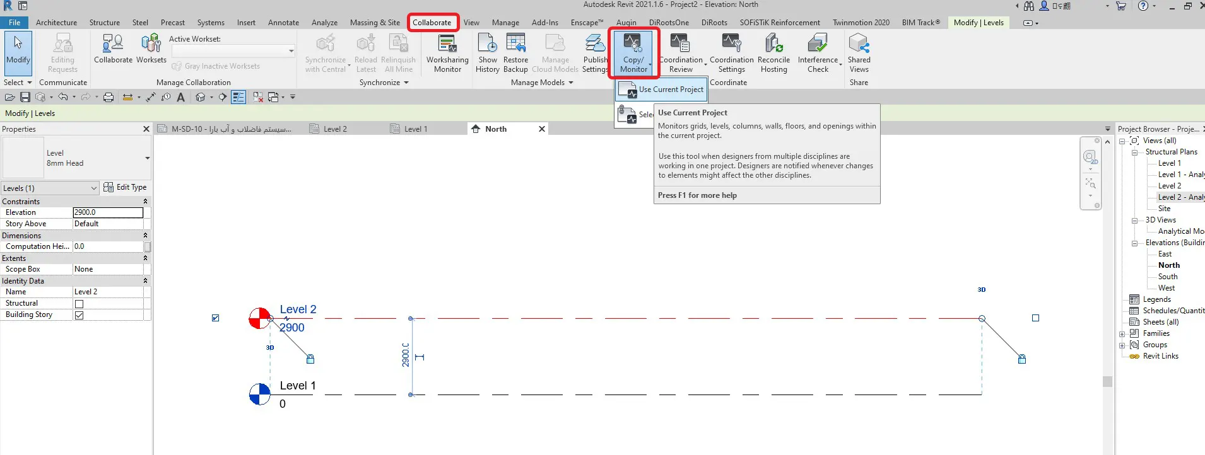This screenshot has width=1205, height=455.
Task: Click the Switch Windows icon
Action: pos(273,97)
